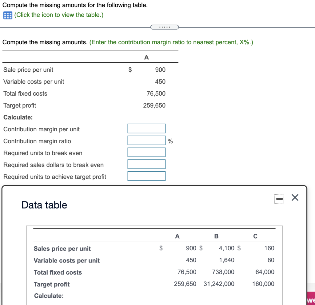Click column C header in the data table
The image size is (315, 305).
pos(255,236)
